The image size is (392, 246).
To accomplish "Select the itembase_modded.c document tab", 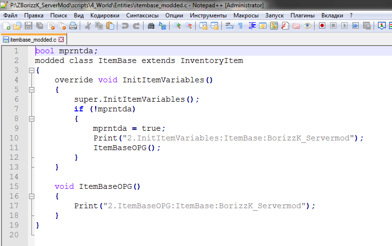I will pos(33,39).
